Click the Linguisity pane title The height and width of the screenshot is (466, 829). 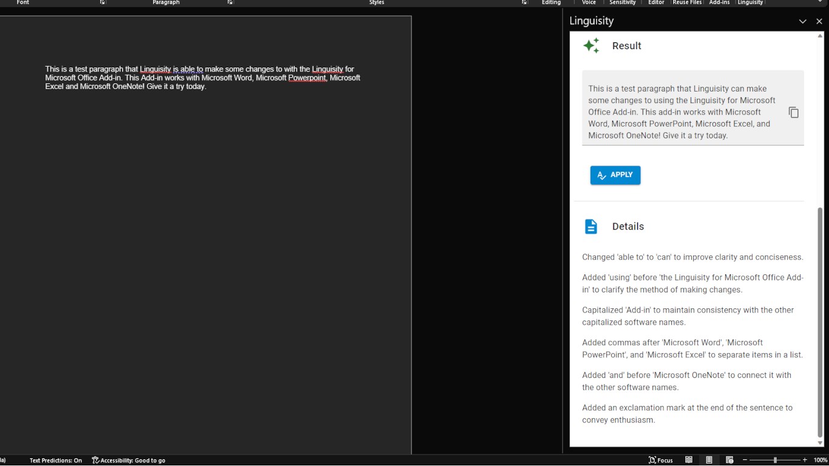tap(592, 21)
